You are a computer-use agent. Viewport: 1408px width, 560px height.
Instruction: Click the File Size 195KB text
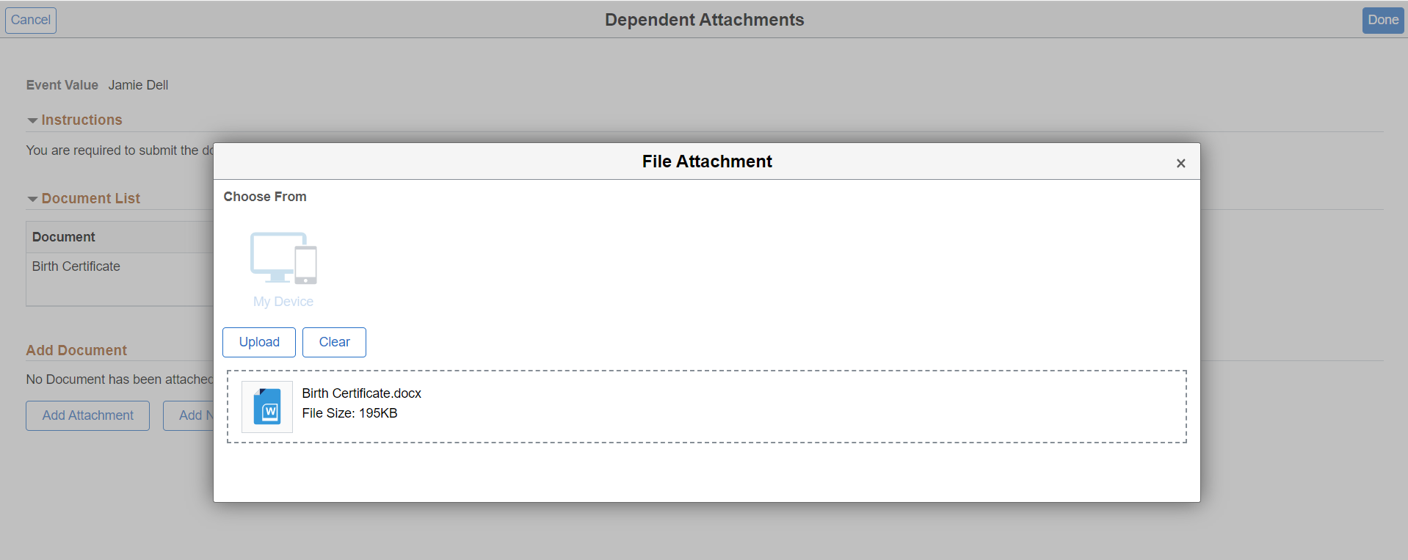tap(349, 413)
